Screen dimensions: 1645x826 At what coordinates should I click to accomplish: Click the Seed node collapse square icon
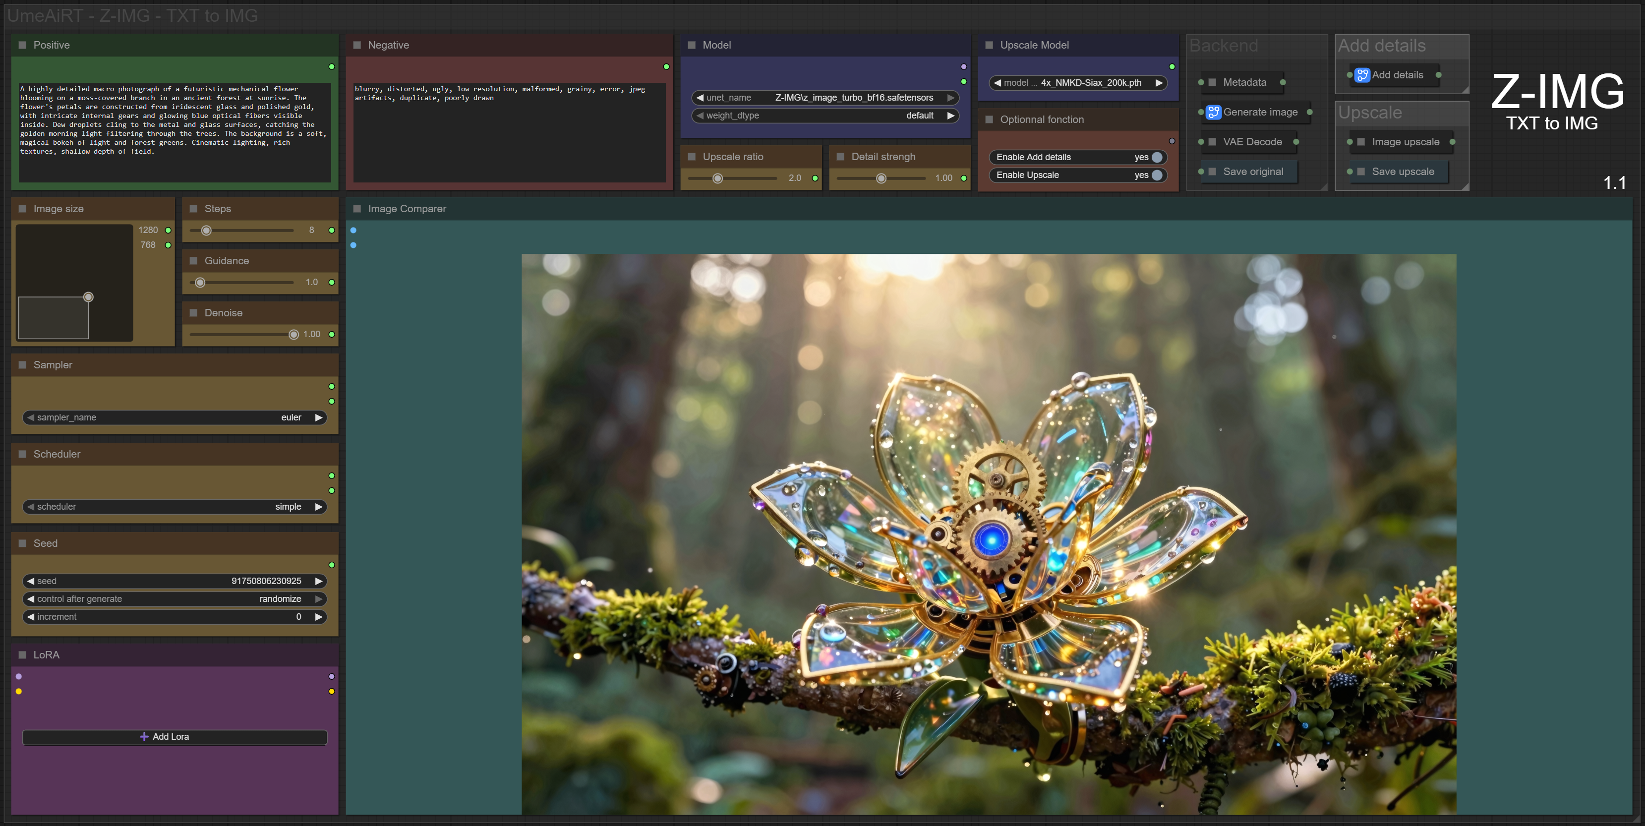click(22, 543)
